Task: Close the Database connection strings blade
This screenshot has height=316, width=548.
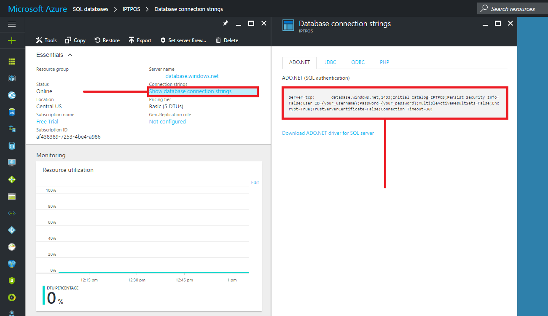Action: [x=510, y=24]
